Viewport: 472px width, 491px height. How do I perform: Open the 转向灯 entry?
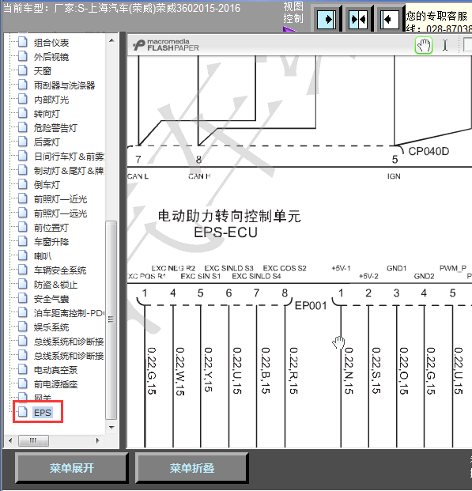click(47, 114)
